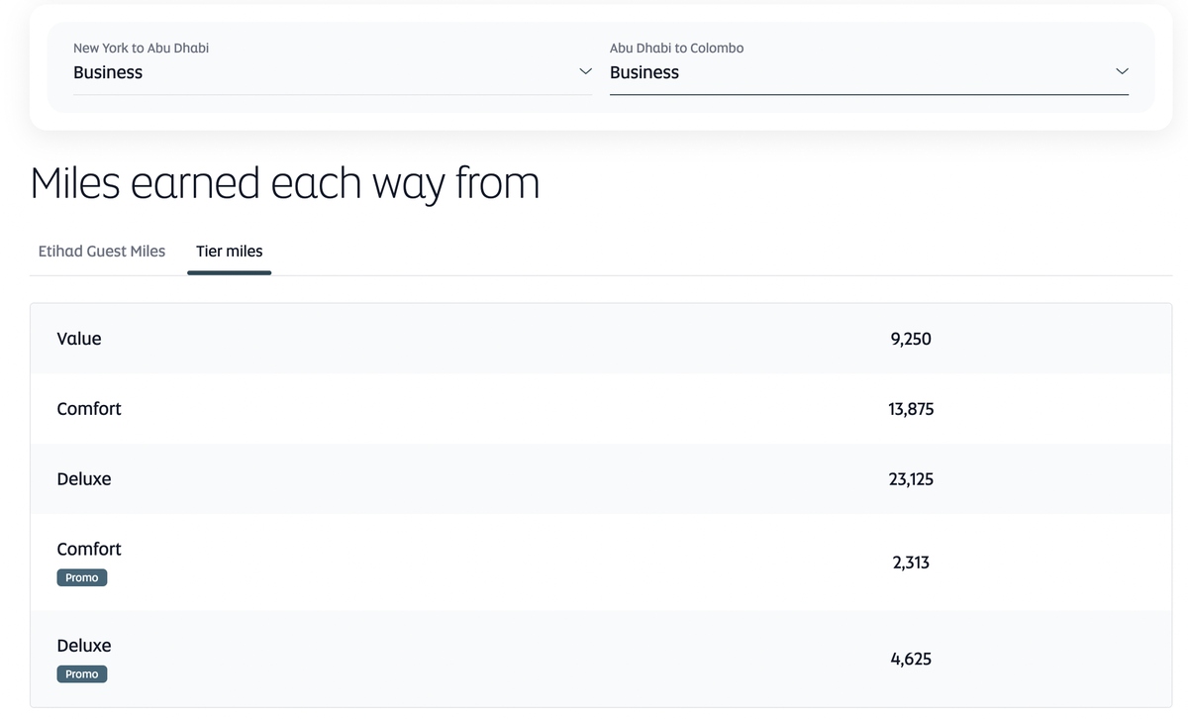Viewport: 1188px width, 719px height.
Task: Click the Value fare row label
Action: coord(79,339)
